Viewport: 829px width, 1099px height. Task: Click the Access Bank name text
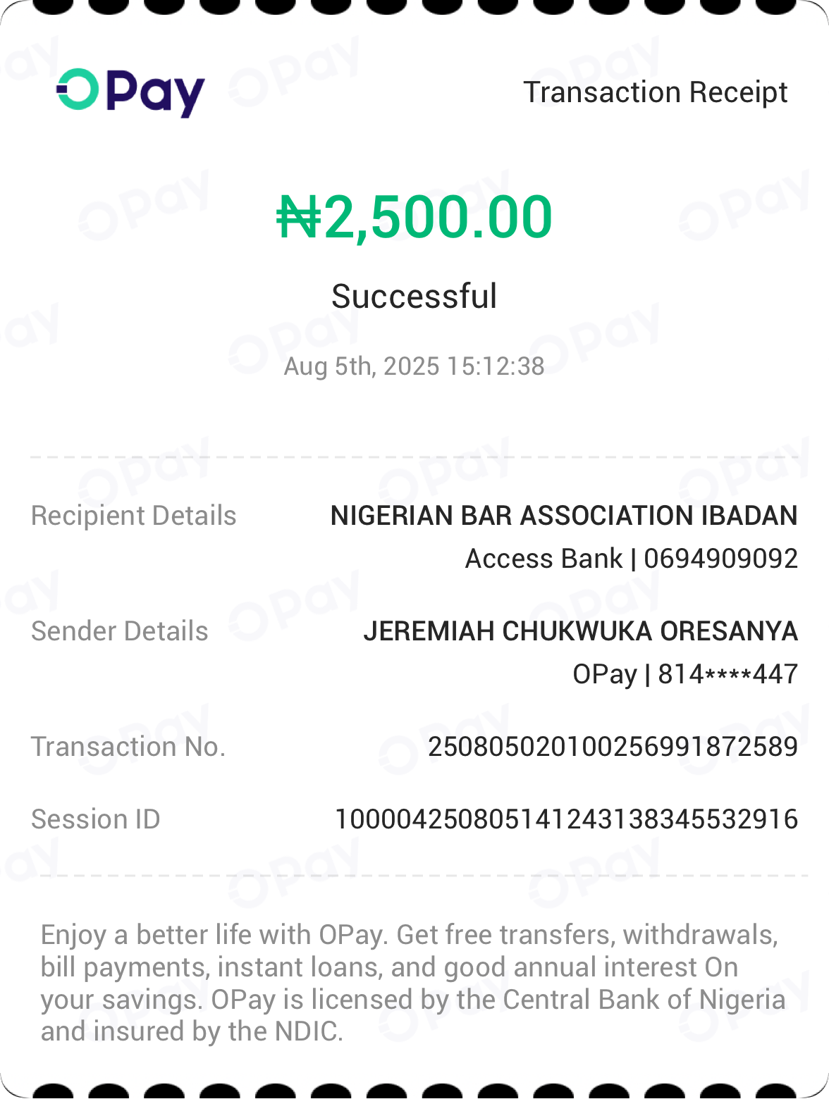[x=544, y=559]
